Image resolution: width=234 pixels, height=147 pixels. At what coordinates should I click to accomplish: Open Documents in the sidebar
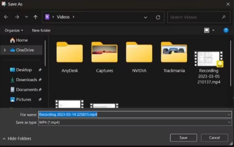[x=24, y=90]
